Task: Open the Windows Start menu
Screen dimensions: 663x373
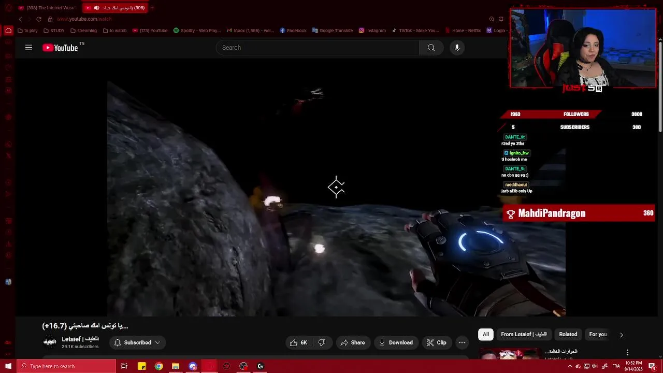Action: pyautogui.click(x=8, y=366)
